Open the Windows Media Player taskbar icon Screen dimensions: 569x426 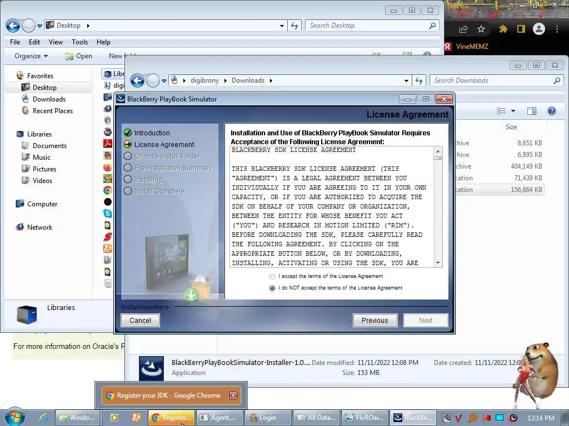[114, 418]
